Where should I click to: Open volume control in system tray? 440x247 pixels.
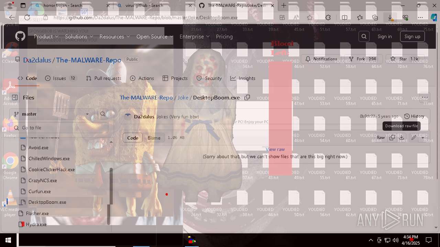pos(396,240)
